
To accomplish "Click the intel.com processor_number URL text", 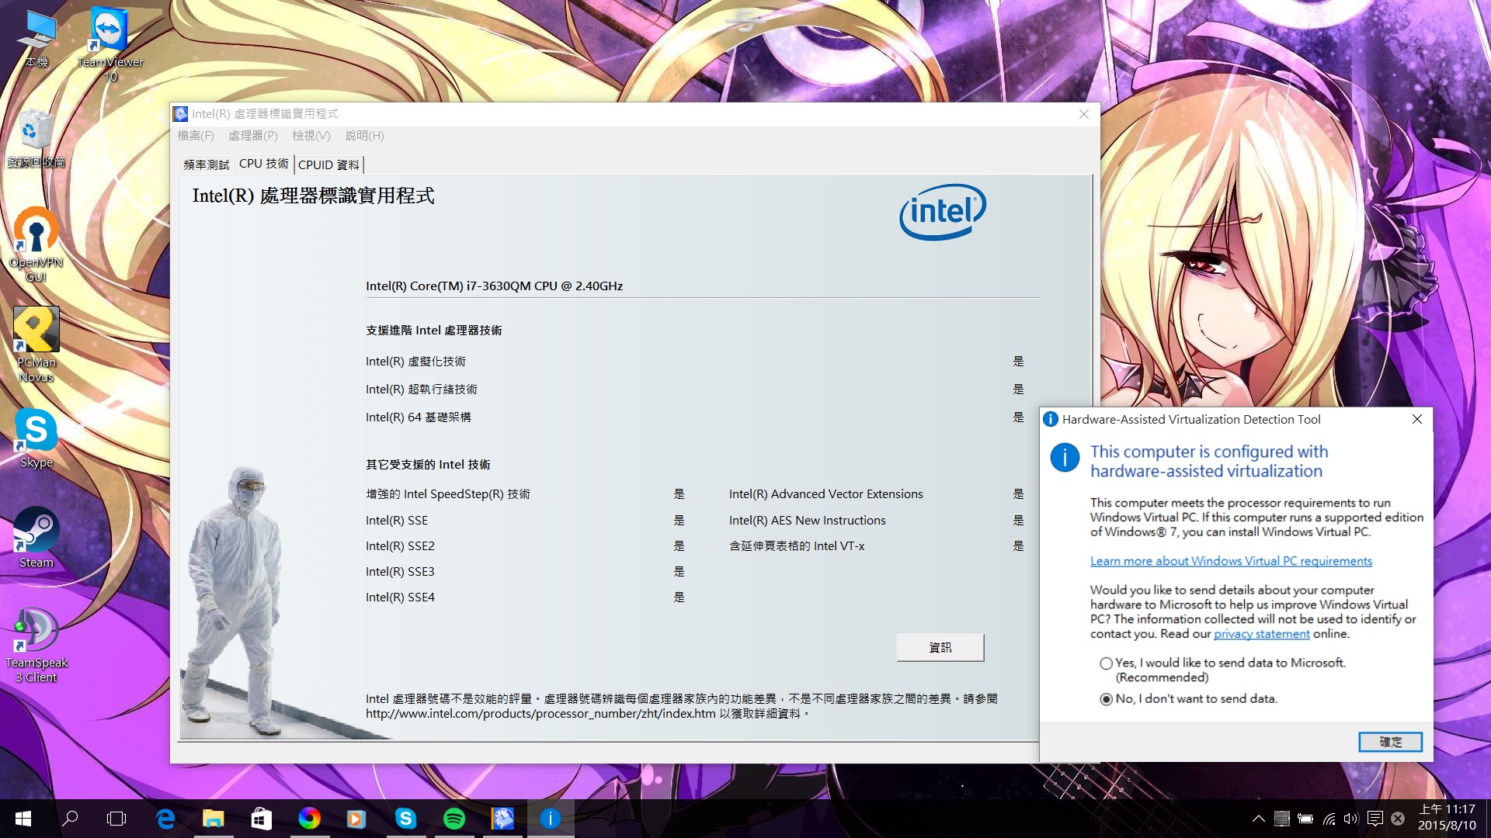I will [540, 714].
